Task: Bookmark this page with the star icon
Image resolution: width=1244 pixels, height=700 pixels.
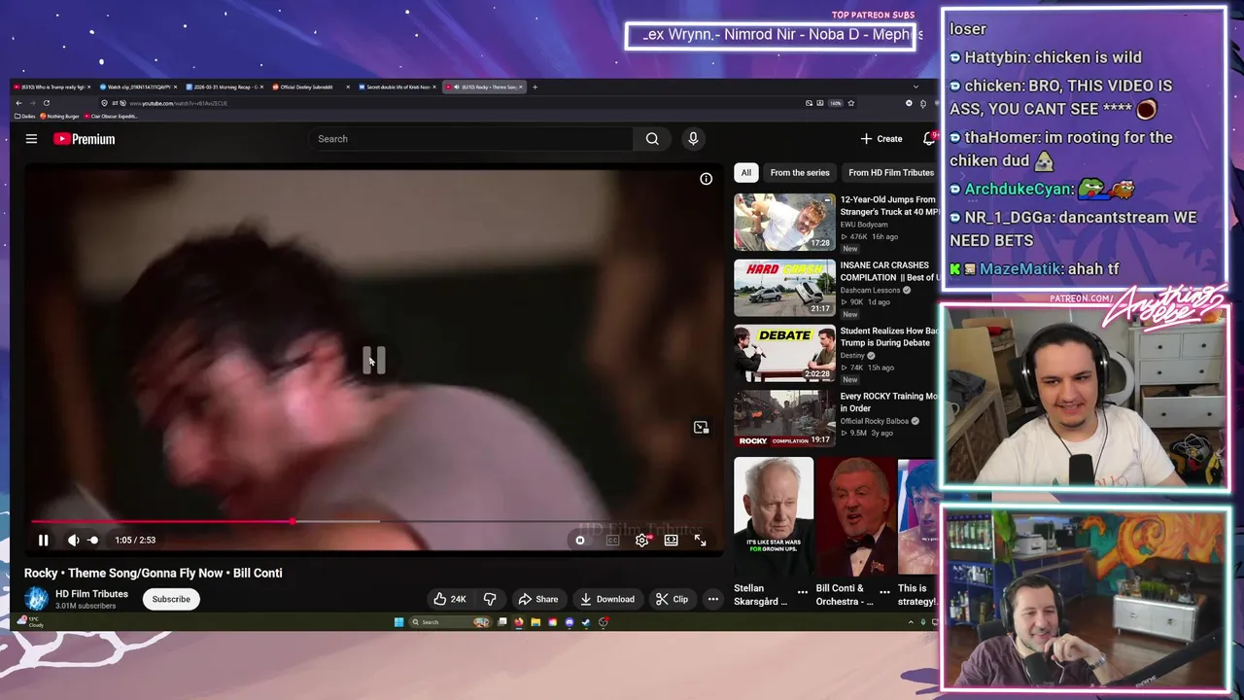Action: pyautogui.click(x=851, y=103)
